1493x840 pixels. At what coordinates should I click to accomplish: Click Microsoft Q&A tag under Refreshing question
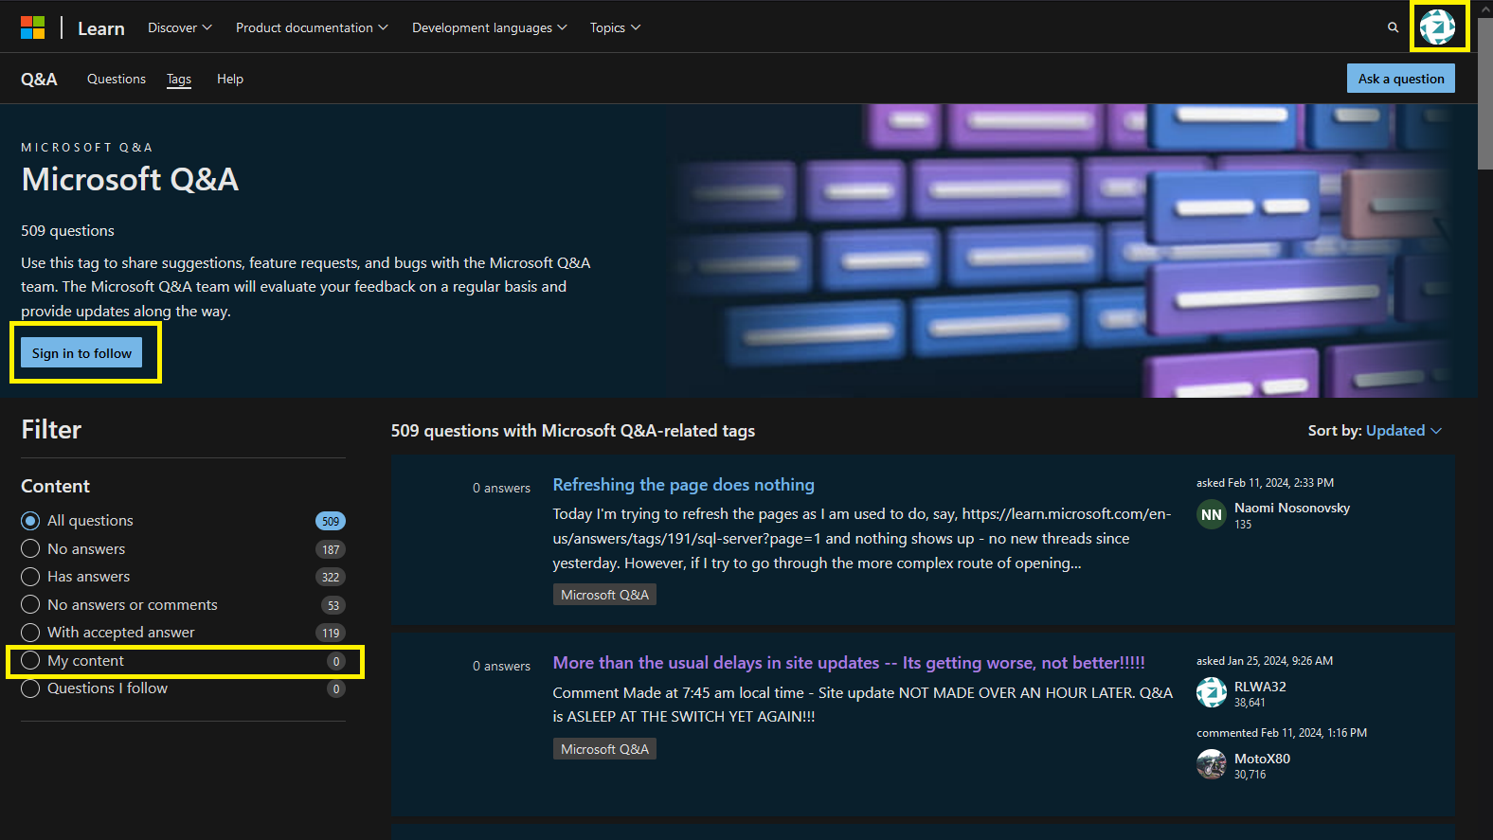(x=604, y=595)
